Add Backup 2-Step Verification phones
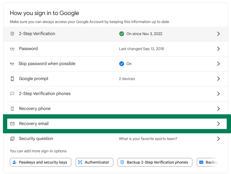 click(155, 162)
